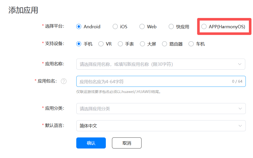Select 路由器 device option
This screenshot has width=253, height=158.
tap(164, 44)
